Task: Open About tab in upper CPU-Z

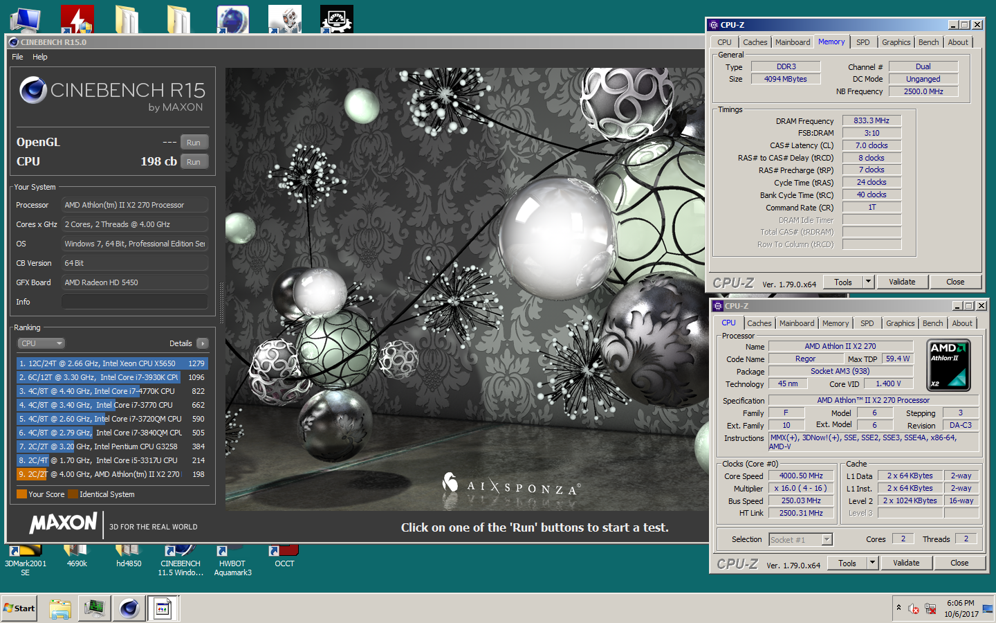Action: pos(958,42)
